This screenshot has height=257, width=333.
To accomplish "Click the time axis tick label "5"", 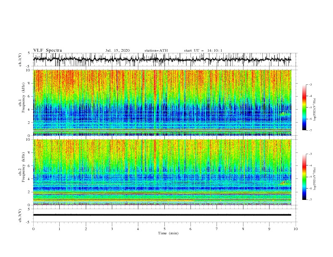I will click(x=164, y=229).
